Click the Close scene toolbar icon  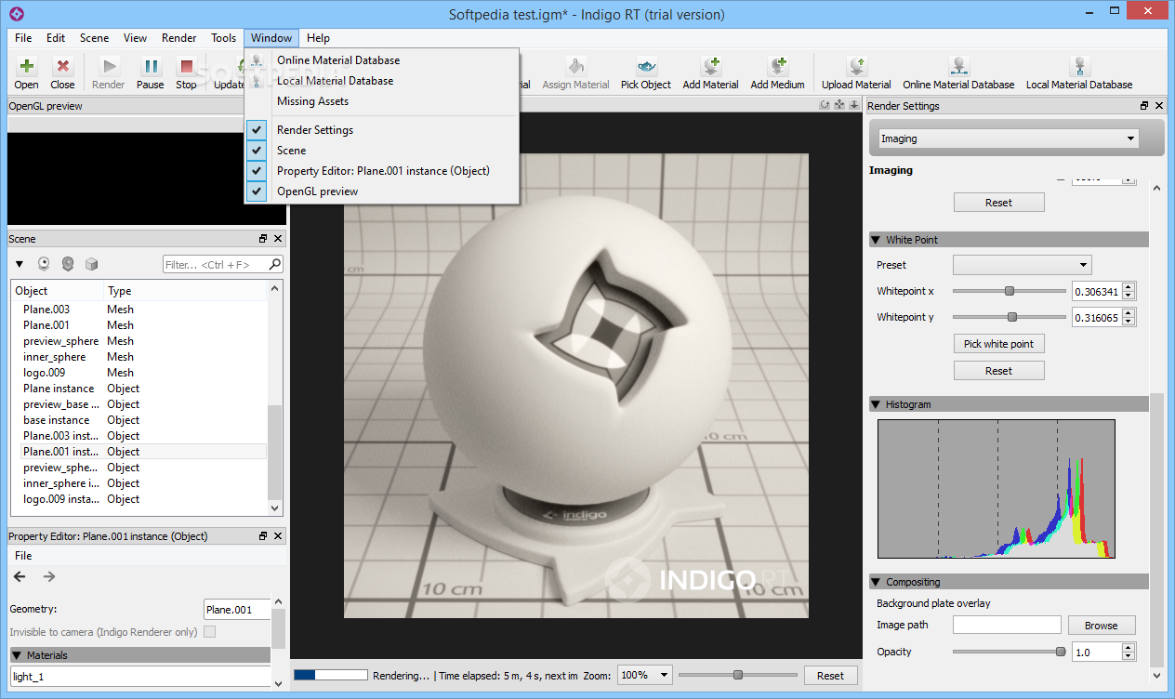pos(62,66)
